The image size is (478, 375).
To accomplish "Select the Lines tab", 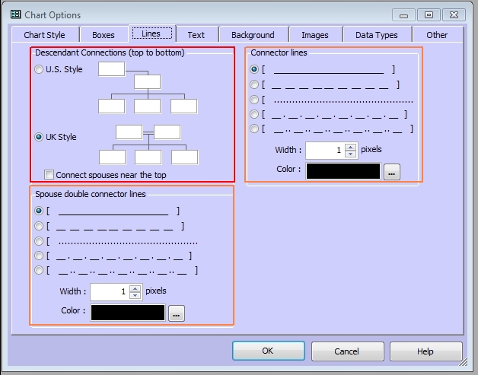I will [x=152, y=33].
